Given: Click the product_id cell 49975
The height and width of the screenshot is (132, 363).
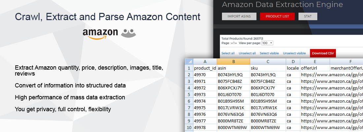Looking at the screenshot, I should click(205, 108).
